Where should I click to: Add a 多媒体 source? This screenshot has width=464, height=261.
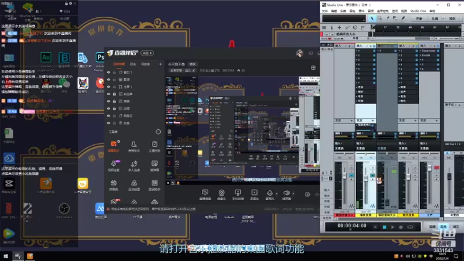click(x=254, y=195)
